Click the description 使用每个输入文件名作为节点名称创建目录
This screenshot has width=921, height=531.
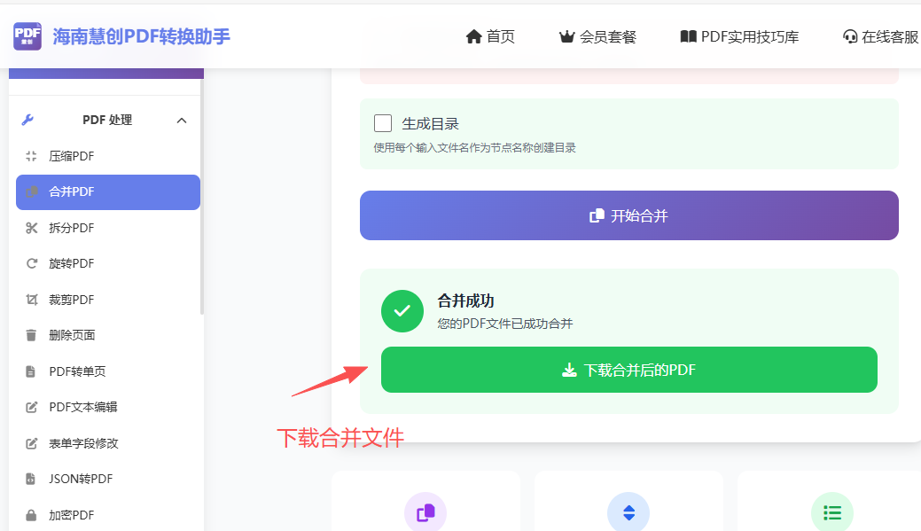tap(474, 147)
